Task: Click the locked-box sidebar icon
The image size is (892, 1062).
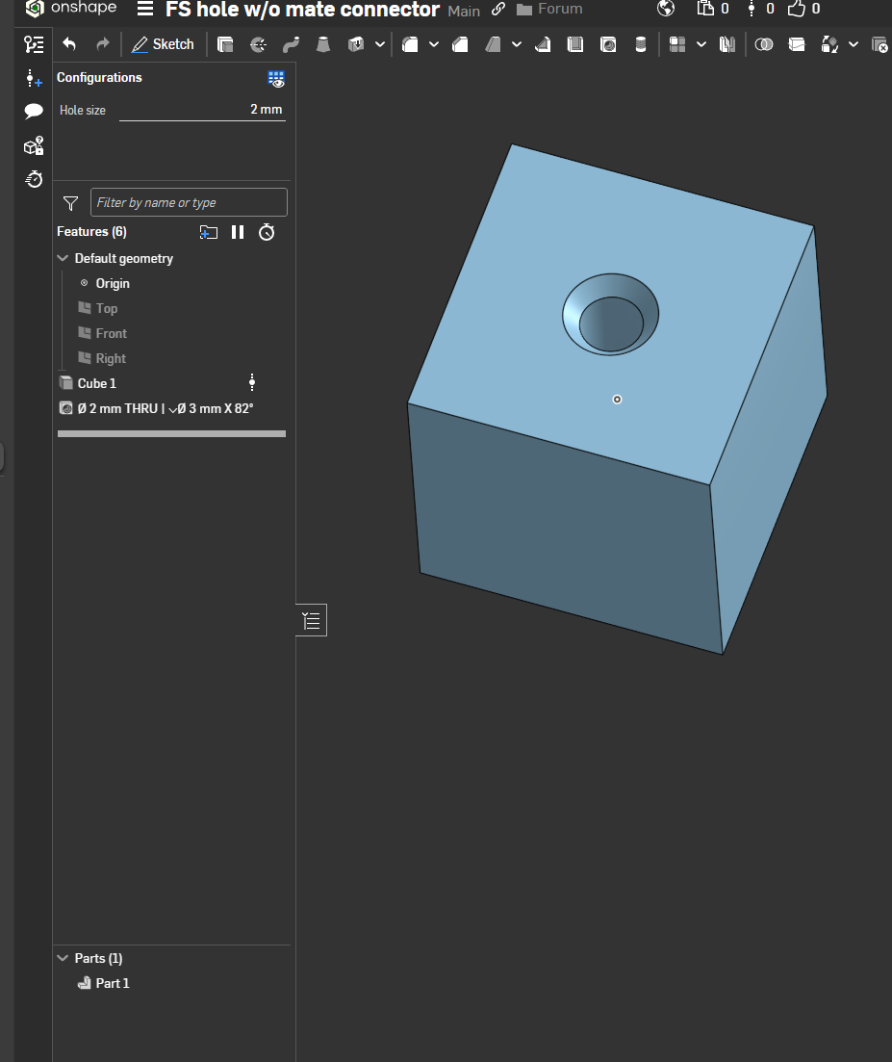Action: pos(33,145)
